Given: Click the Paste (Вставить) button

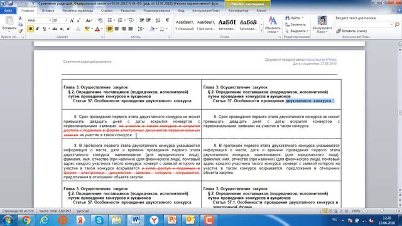Looking at the screenshot, I should 9,24.
